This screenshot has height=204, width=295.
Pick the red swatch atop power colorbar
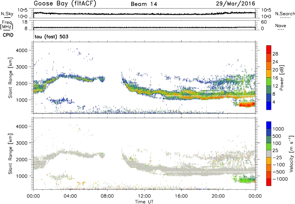269,50
